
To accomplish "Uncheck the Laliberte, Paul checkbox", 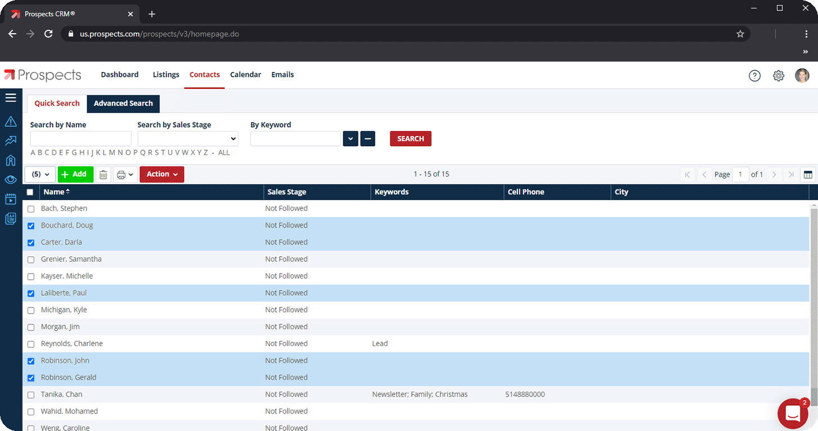I will 31,293.
